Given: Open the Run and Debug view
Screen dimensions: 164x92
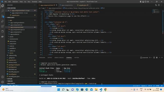Looking at the screenshot, I should [x=3, y=21].
